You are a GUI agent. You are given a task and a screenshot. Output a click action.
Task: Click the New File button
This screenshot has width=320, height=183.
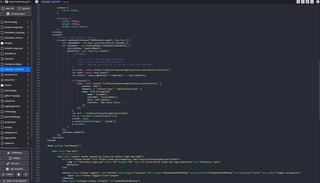[x=8, y=8]
